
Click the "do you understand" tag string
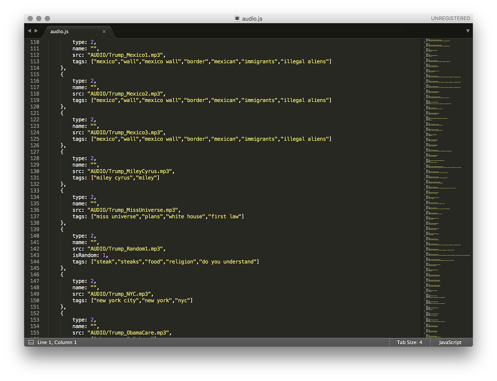click(228, 262)
